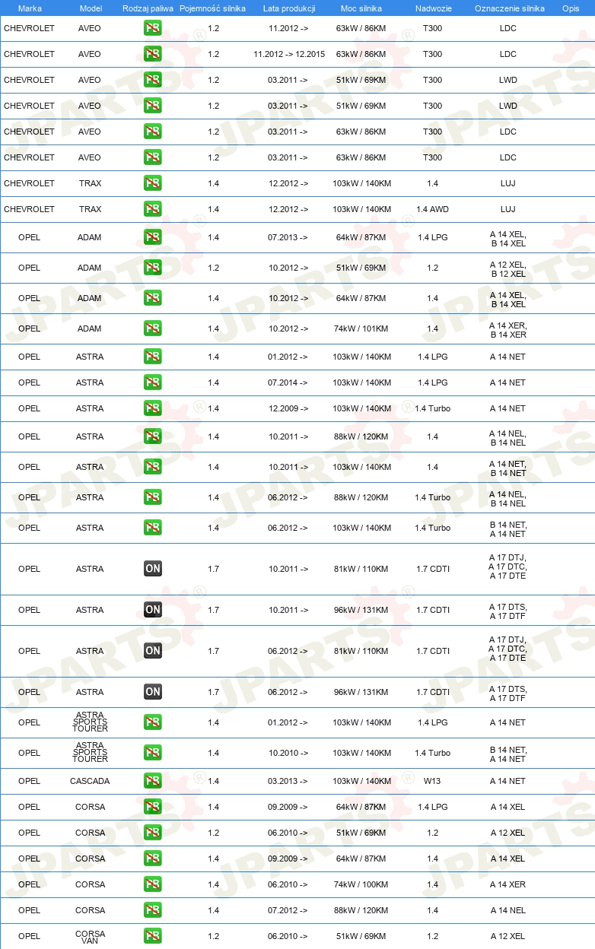Click the PB icon in the CORSA 09.2009 1.4 LPG row
The height and width of the screenshot is (949, 595).
pyautogui.click(x=153, y=806)
